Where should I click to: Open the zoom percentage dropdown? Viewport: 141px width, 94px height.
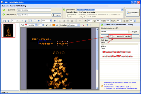[51, 21]
